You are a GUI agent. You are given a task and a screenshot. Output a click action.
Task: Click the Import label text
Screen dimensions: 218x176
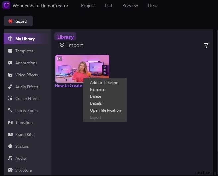click(x=75, y=45)
